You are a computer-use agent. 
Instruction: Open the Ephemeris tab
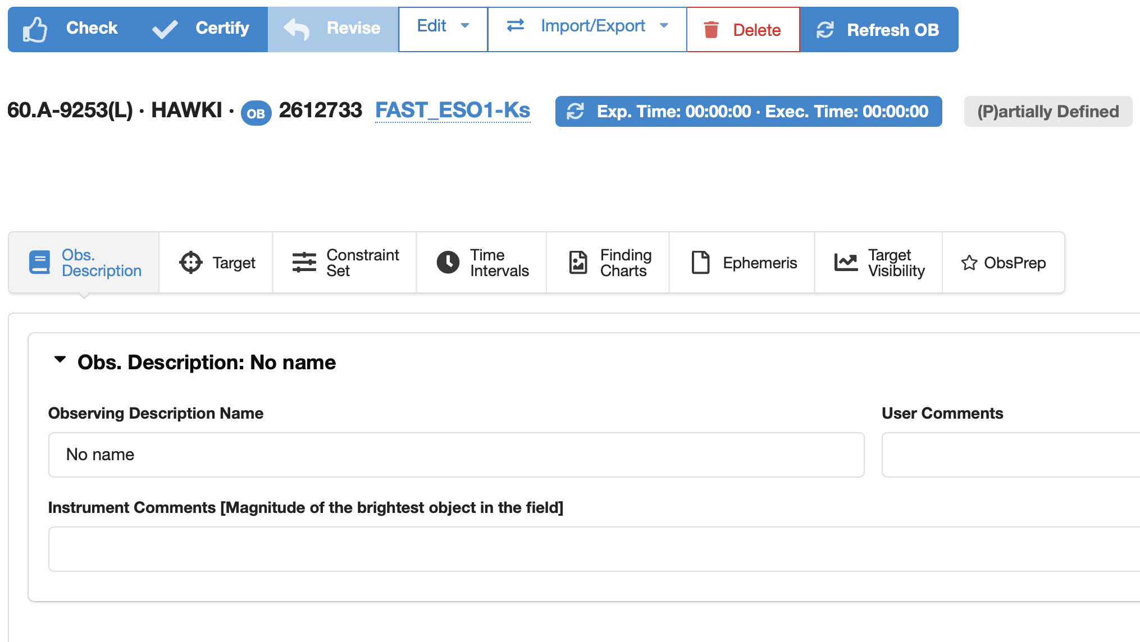(742, 263)
